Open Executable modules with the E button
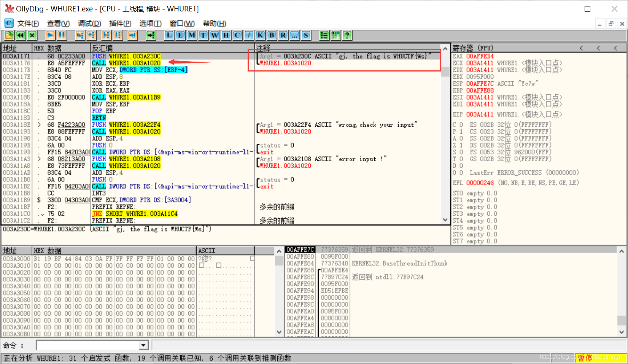Screen dimensions: 628x364 (x=180, y=35)
